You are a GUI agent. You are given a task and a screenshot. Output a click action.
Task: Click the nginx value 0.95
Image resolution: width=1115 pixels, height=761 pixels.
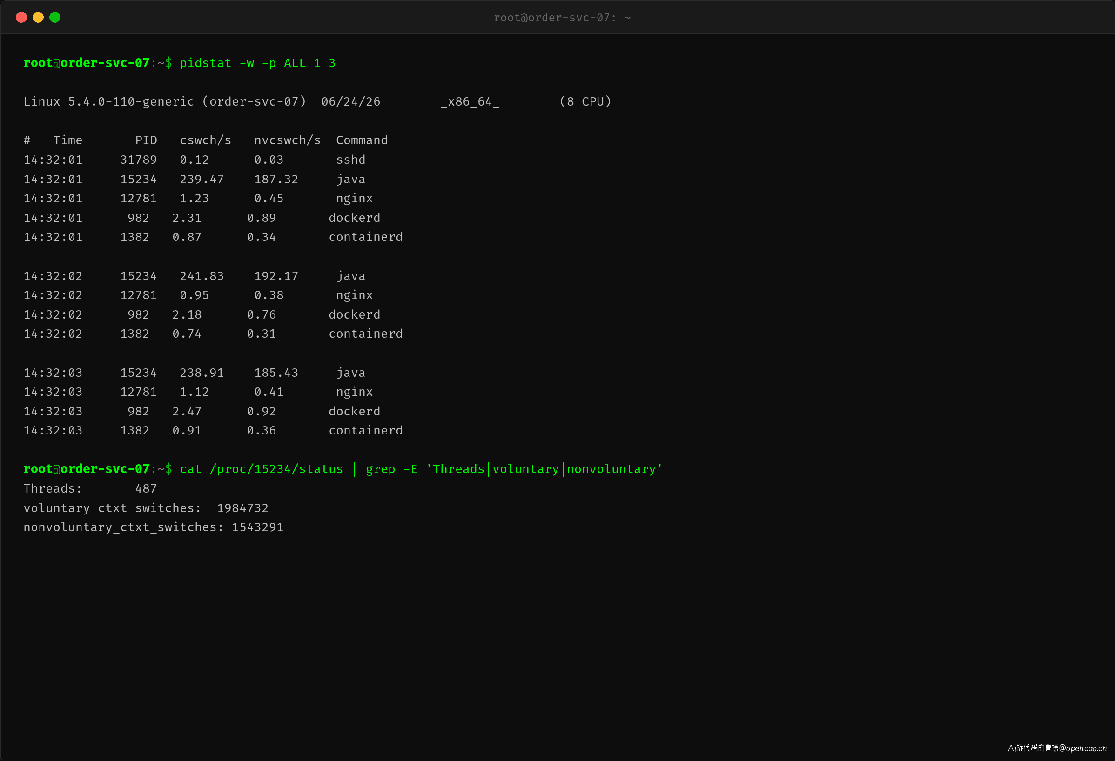195,295
